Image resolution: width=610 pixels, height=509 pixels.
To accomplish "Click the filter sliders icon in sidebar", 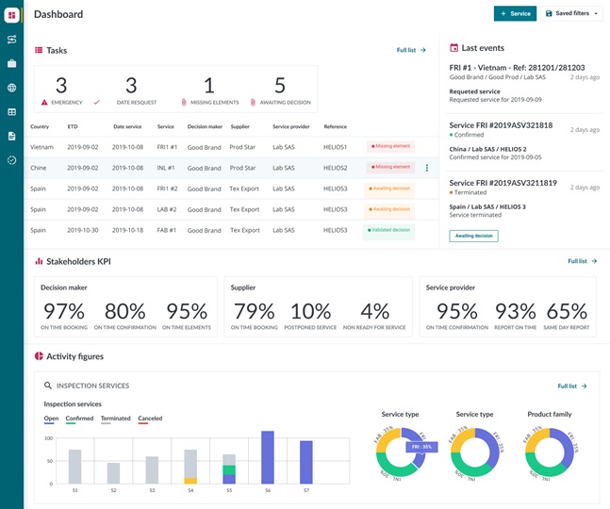I will 11,40.
